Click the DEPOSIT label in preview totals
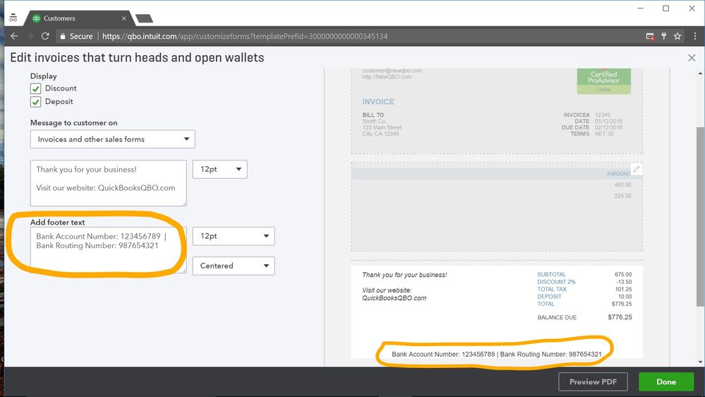 point(549,296)
